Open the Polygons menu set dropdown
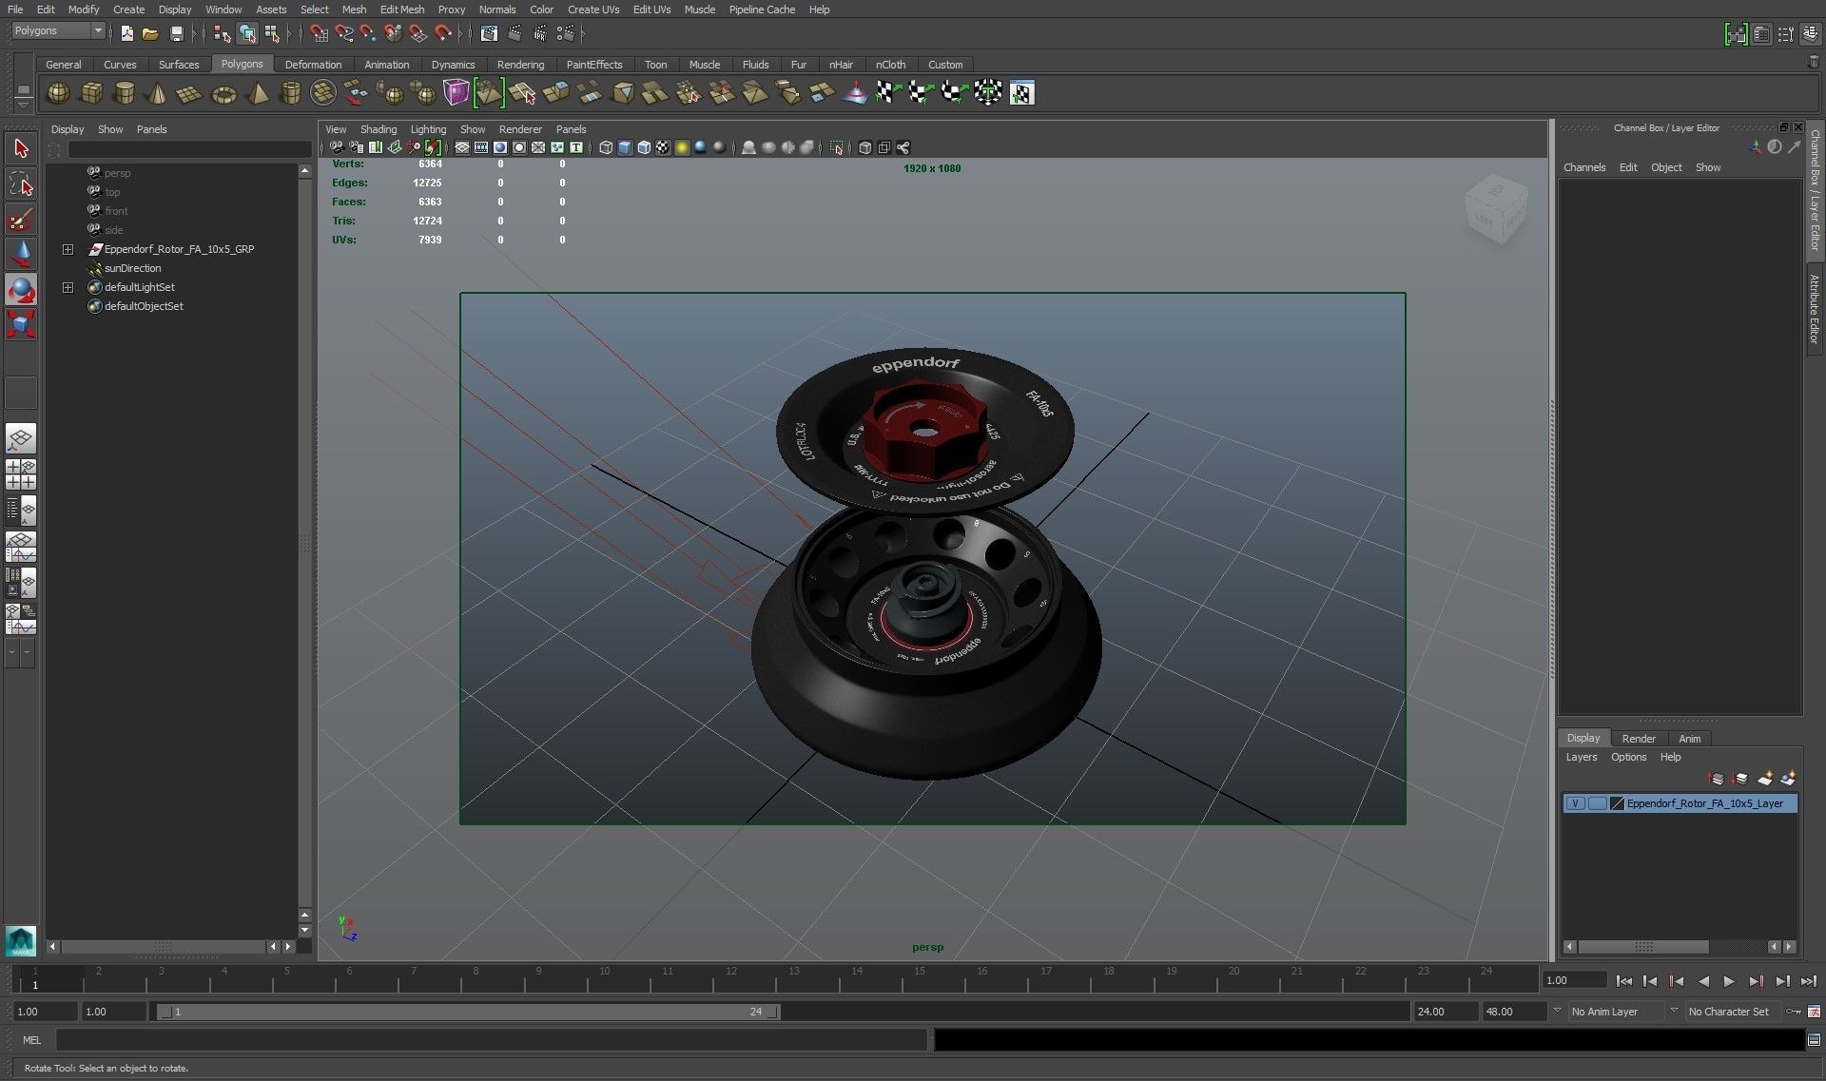 click(97, 31)
